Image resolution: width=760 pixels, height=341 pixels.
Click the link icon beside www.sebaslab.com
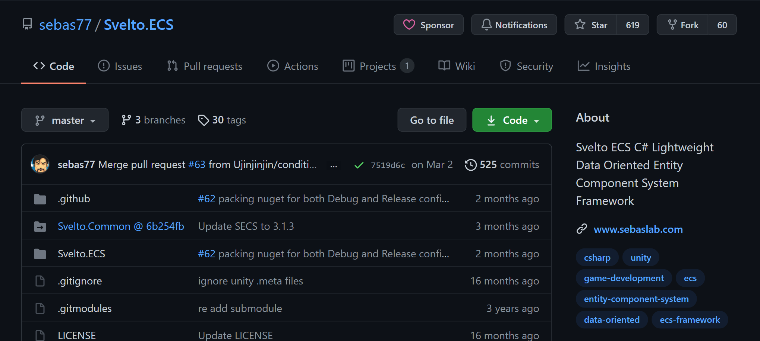[582, 229]
